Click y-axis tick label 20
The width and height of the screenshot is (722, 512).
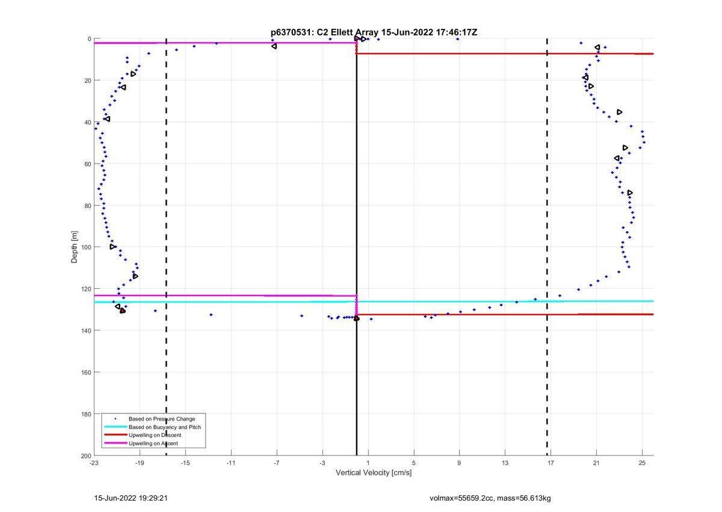click(88, 81)
